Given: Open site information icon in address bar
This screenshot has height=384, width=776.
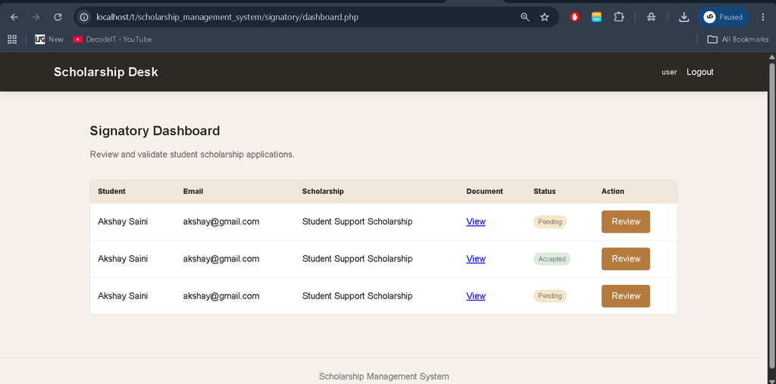Looking at the screenshot, I should [x=85, y=17].
